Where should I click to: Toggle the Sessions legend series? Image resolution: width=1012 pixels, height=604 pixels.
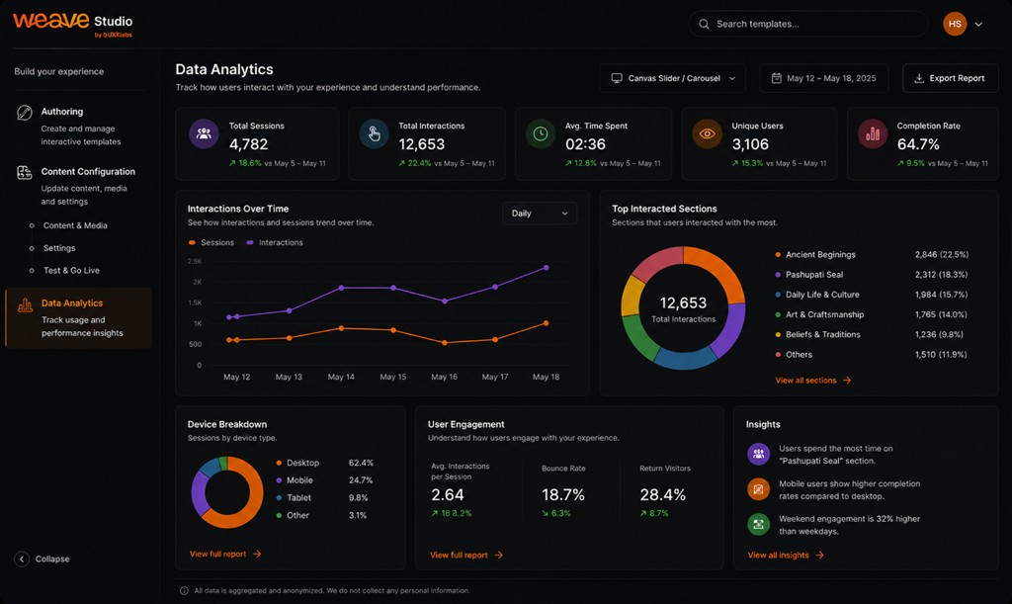pyautogui.click(x=211, y=242)
